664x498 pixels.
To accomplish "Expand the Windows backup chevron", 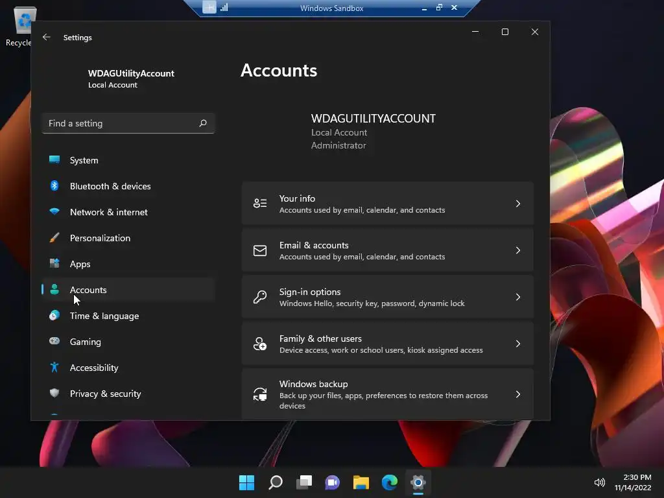I will coord(518,394).
